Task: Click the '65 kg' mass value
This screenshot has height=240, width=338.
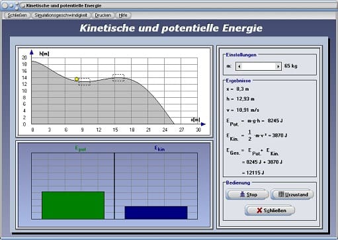Action: (x=291, y=66)
